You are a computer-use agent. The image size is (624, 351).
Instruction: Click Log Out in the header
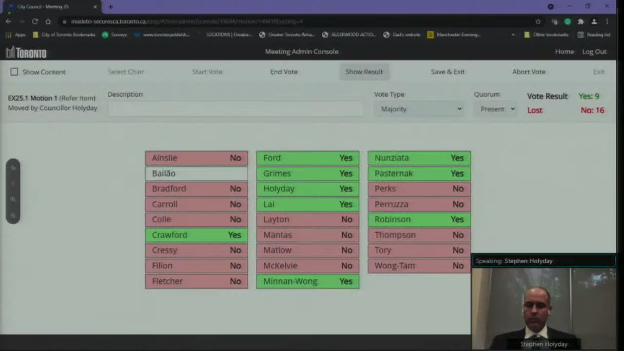[594, 52]
